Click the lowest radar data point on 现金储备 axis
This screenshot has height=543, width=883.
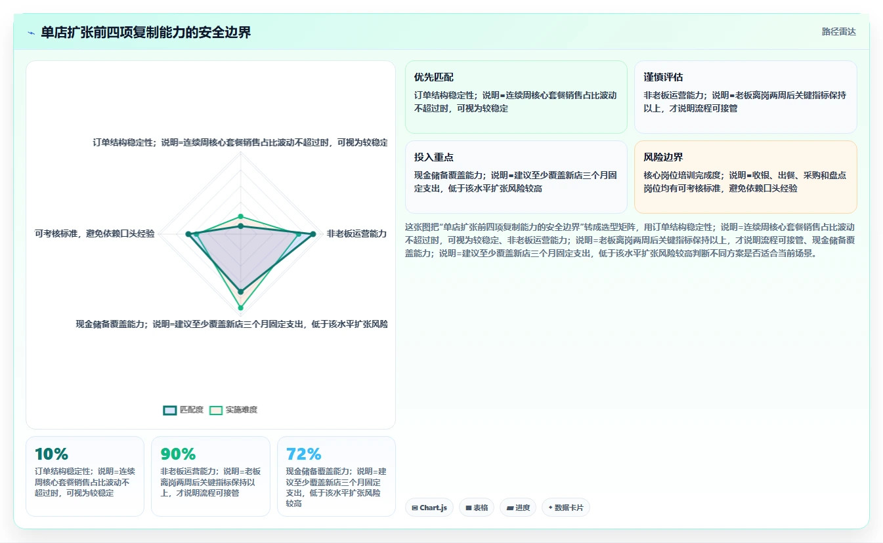(240, 308)
